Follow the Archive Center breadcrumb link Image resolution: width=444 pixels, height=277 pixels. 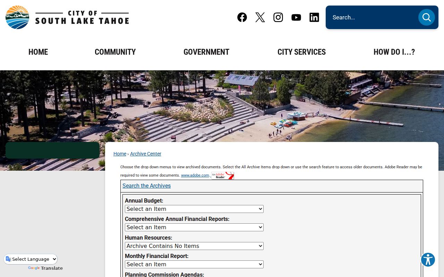click(x=146, y=154)
